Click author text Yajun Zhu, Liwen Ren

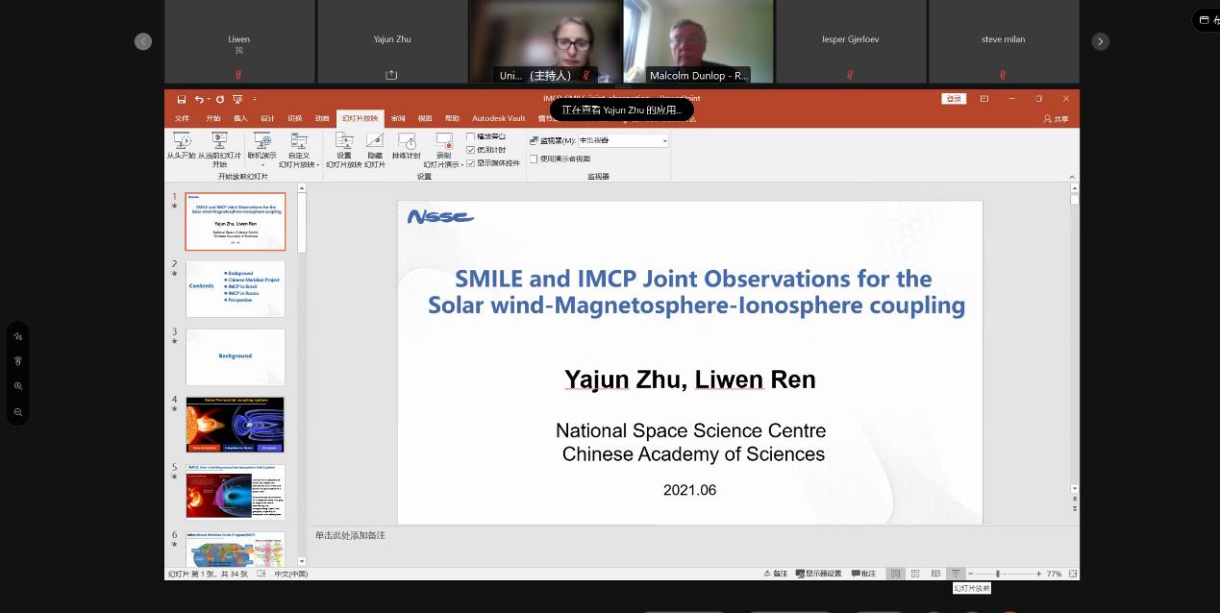[x=690, y=380]
